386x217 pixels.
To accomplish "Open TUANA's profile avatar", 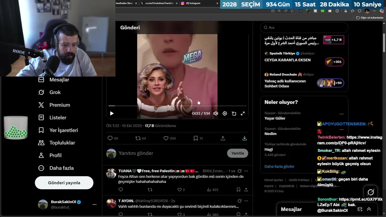I will pyautogui.click(x=111, y=173).
